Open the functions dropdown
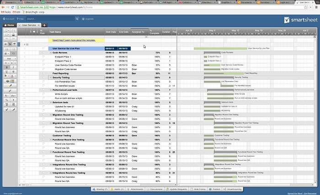This screenshot has width=320, height=195. tap(13, 96)
